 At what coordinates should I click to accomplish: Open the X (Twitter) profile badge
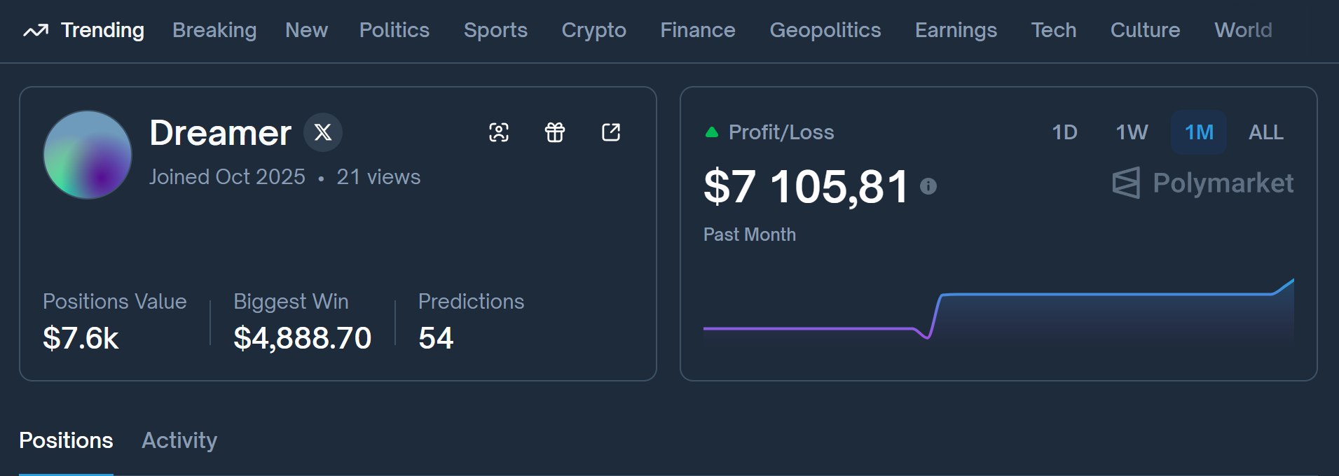pos(323,132)
